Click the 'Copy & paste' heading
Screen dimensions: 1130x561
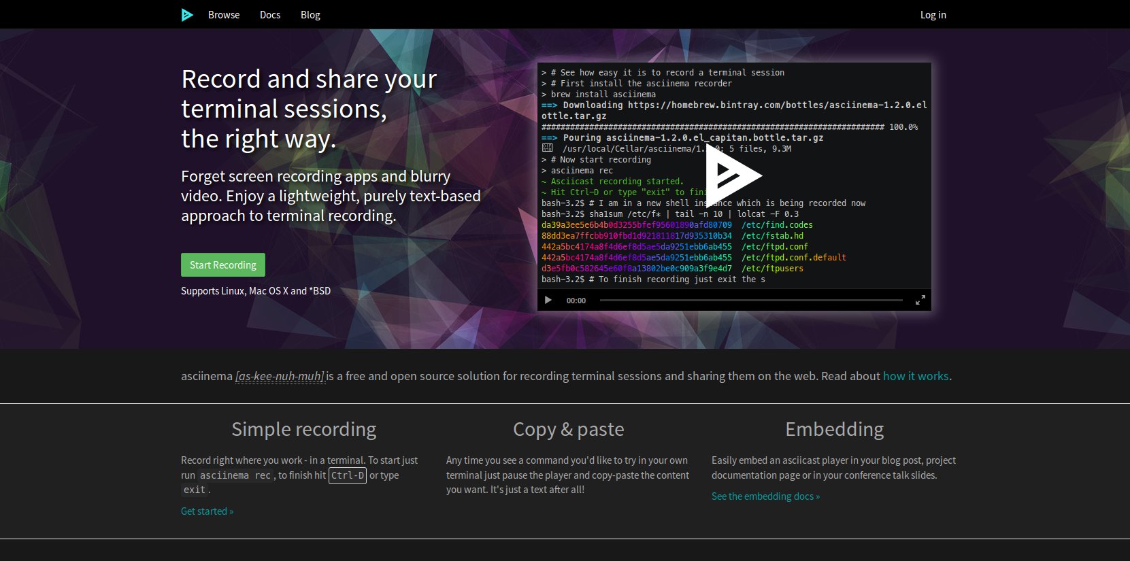(x=569, y=429)
